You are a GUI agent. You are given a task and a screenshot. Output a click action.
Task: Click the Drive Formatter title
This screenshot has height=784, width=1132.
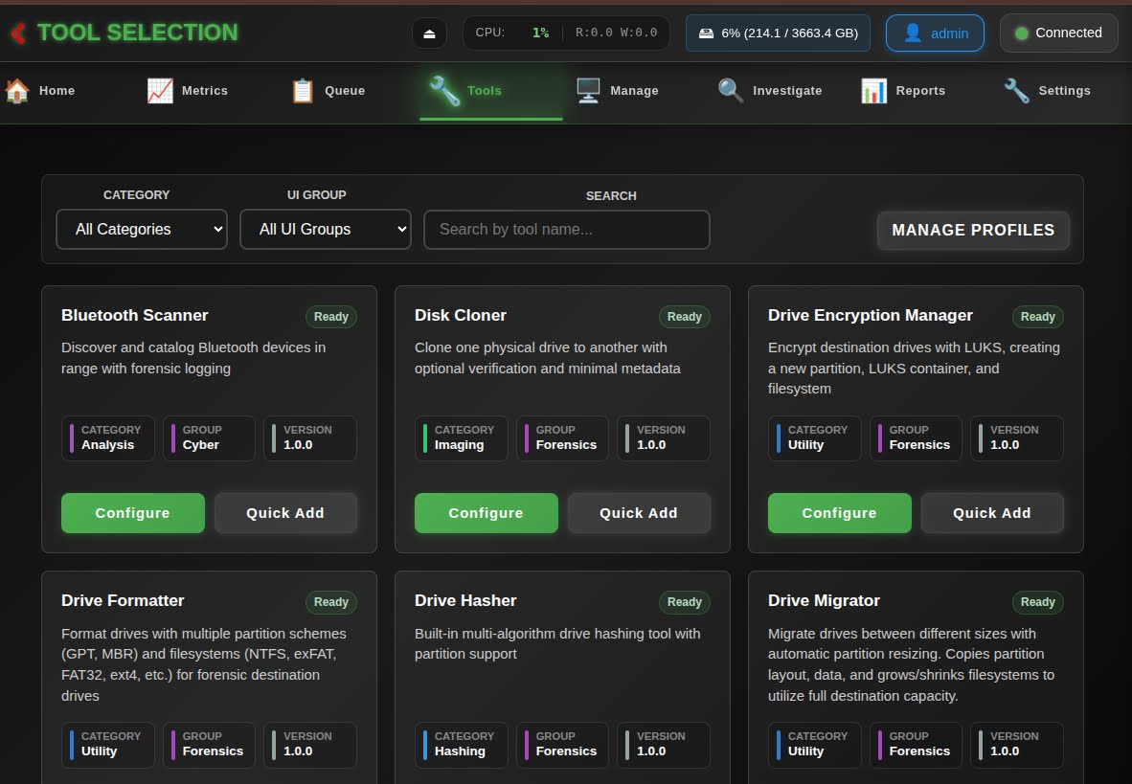point(123,600)
